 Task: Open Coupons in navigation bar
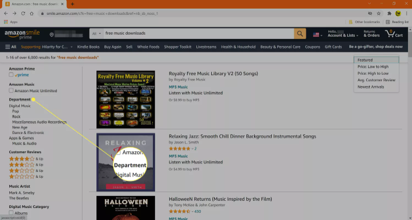point(312,47)
